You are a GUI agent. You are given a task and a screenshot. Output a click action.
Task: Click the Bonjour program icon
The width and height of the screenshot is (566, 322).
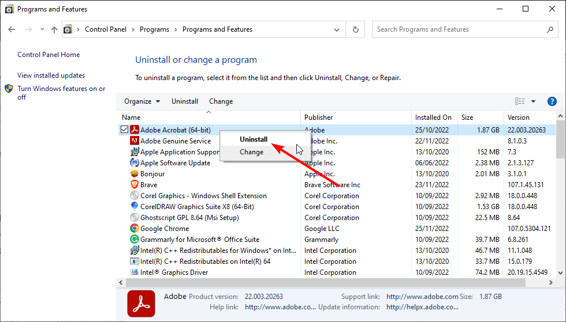tap(134, 173)
